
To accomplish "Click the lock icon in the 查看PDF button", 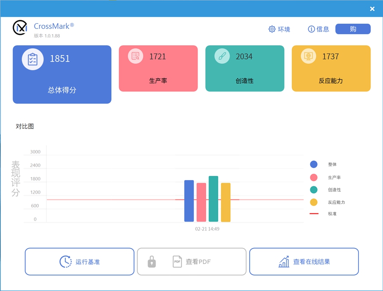I will tap(151, 262).
